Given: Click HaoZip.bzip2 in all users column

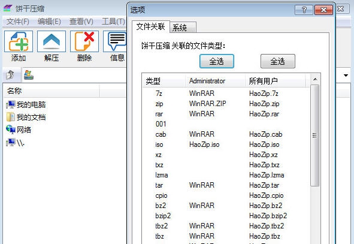Looking at the screenshot, I should 268,216.
